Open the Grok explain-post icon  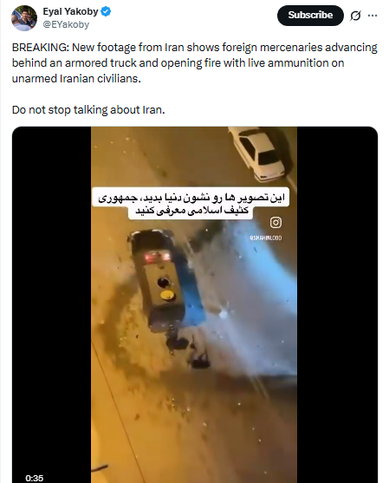pyautogui.click(x=355, y=16)
